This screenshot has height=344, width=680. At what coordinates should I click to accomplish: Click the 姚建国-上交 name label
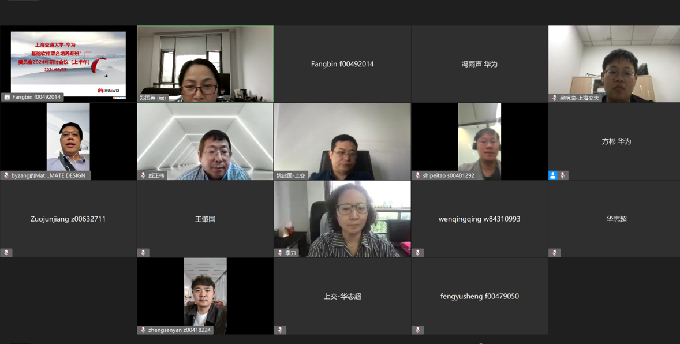[291, 175]
